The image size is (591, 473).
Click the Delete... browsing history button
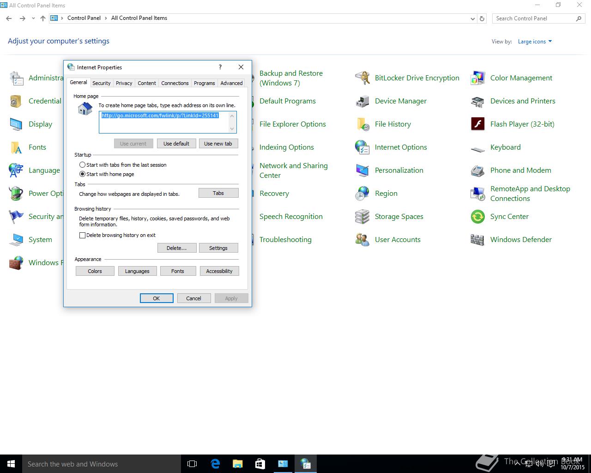pyautogui.click(x=177, y=248)
